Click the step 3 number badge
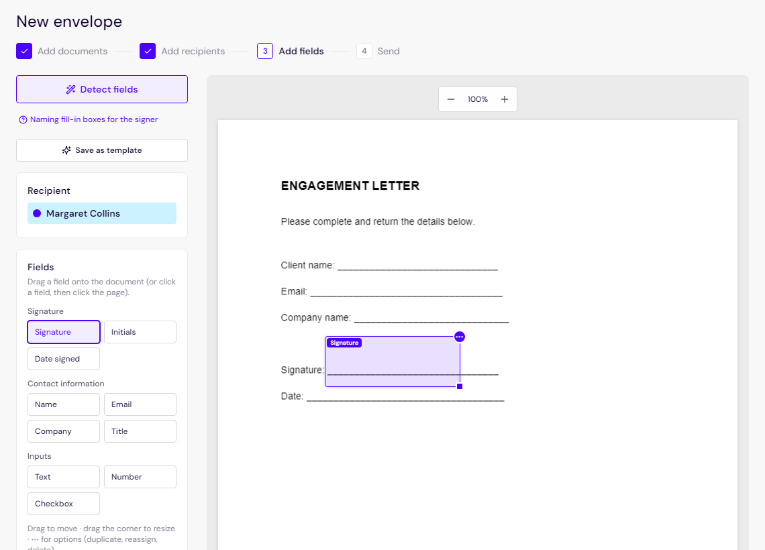 265,51
